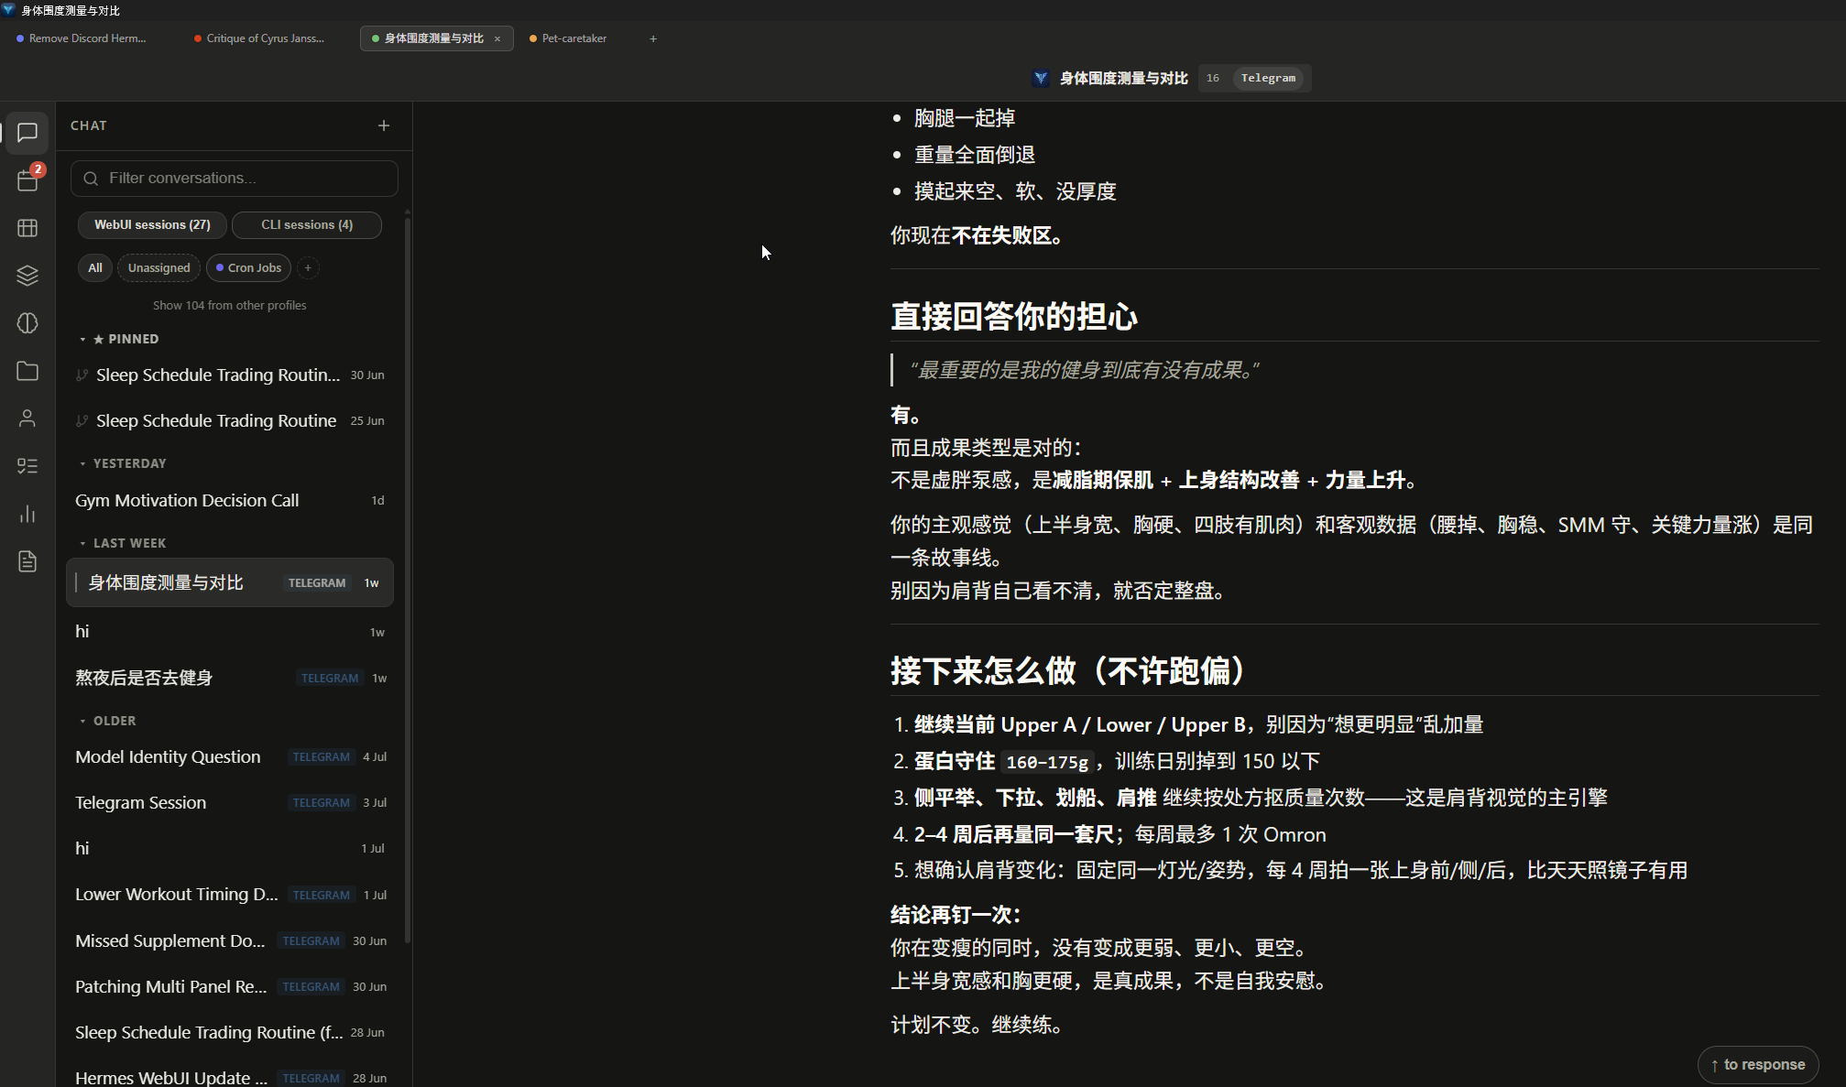Open Gym Motivation Decision Call conversation
1846x1087 pixels.
point(230,500)
